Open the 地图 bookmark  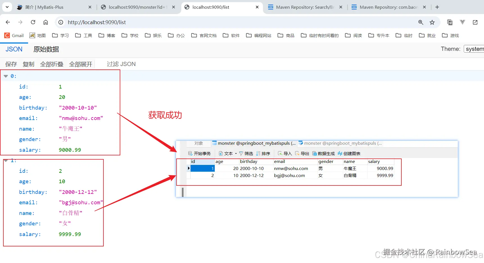37,35
